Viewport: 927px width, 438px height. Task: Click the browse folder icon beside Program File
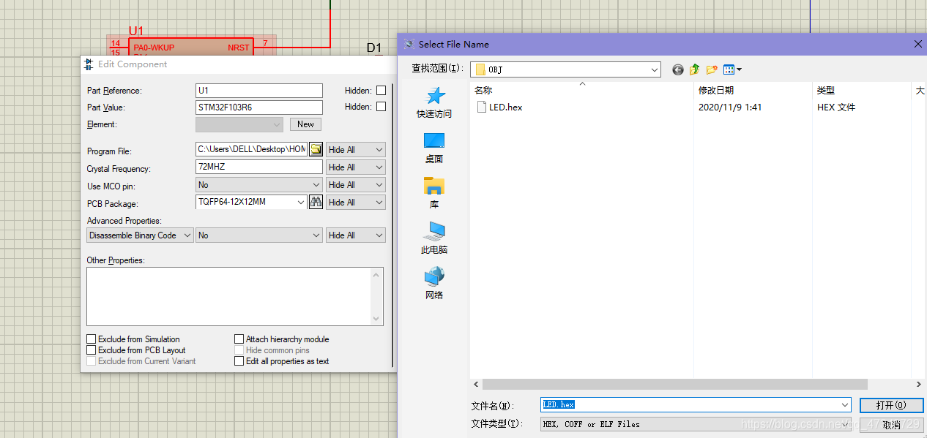316,149
